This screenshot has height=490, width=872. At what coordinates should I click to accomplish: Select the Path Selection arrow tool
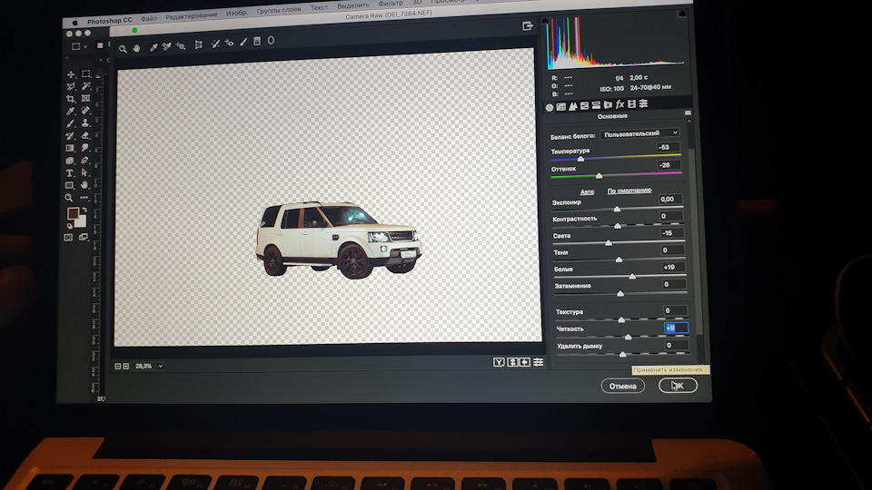85,172
